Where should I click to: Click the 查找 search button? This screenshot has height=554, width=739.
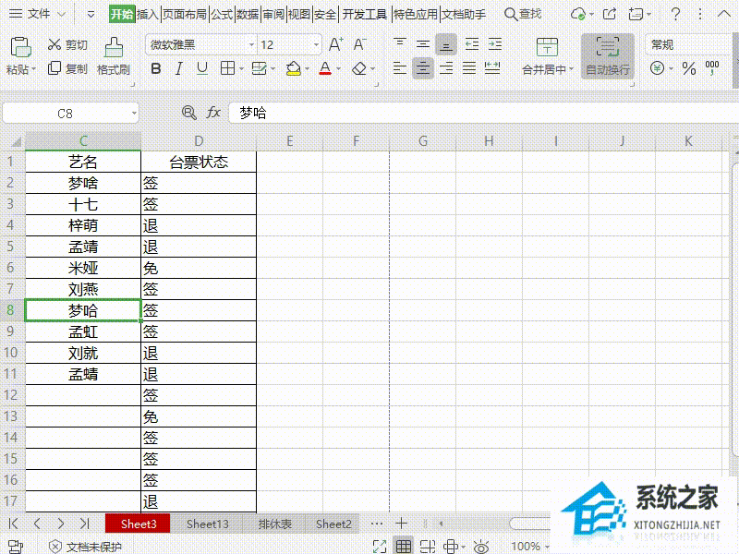click(x=523, y=14)
